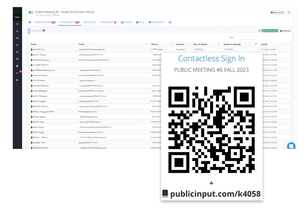The width and height of the screenshot is (308, 208).
Task: Click the refresh participants icon
Action: tap(259, 31)
